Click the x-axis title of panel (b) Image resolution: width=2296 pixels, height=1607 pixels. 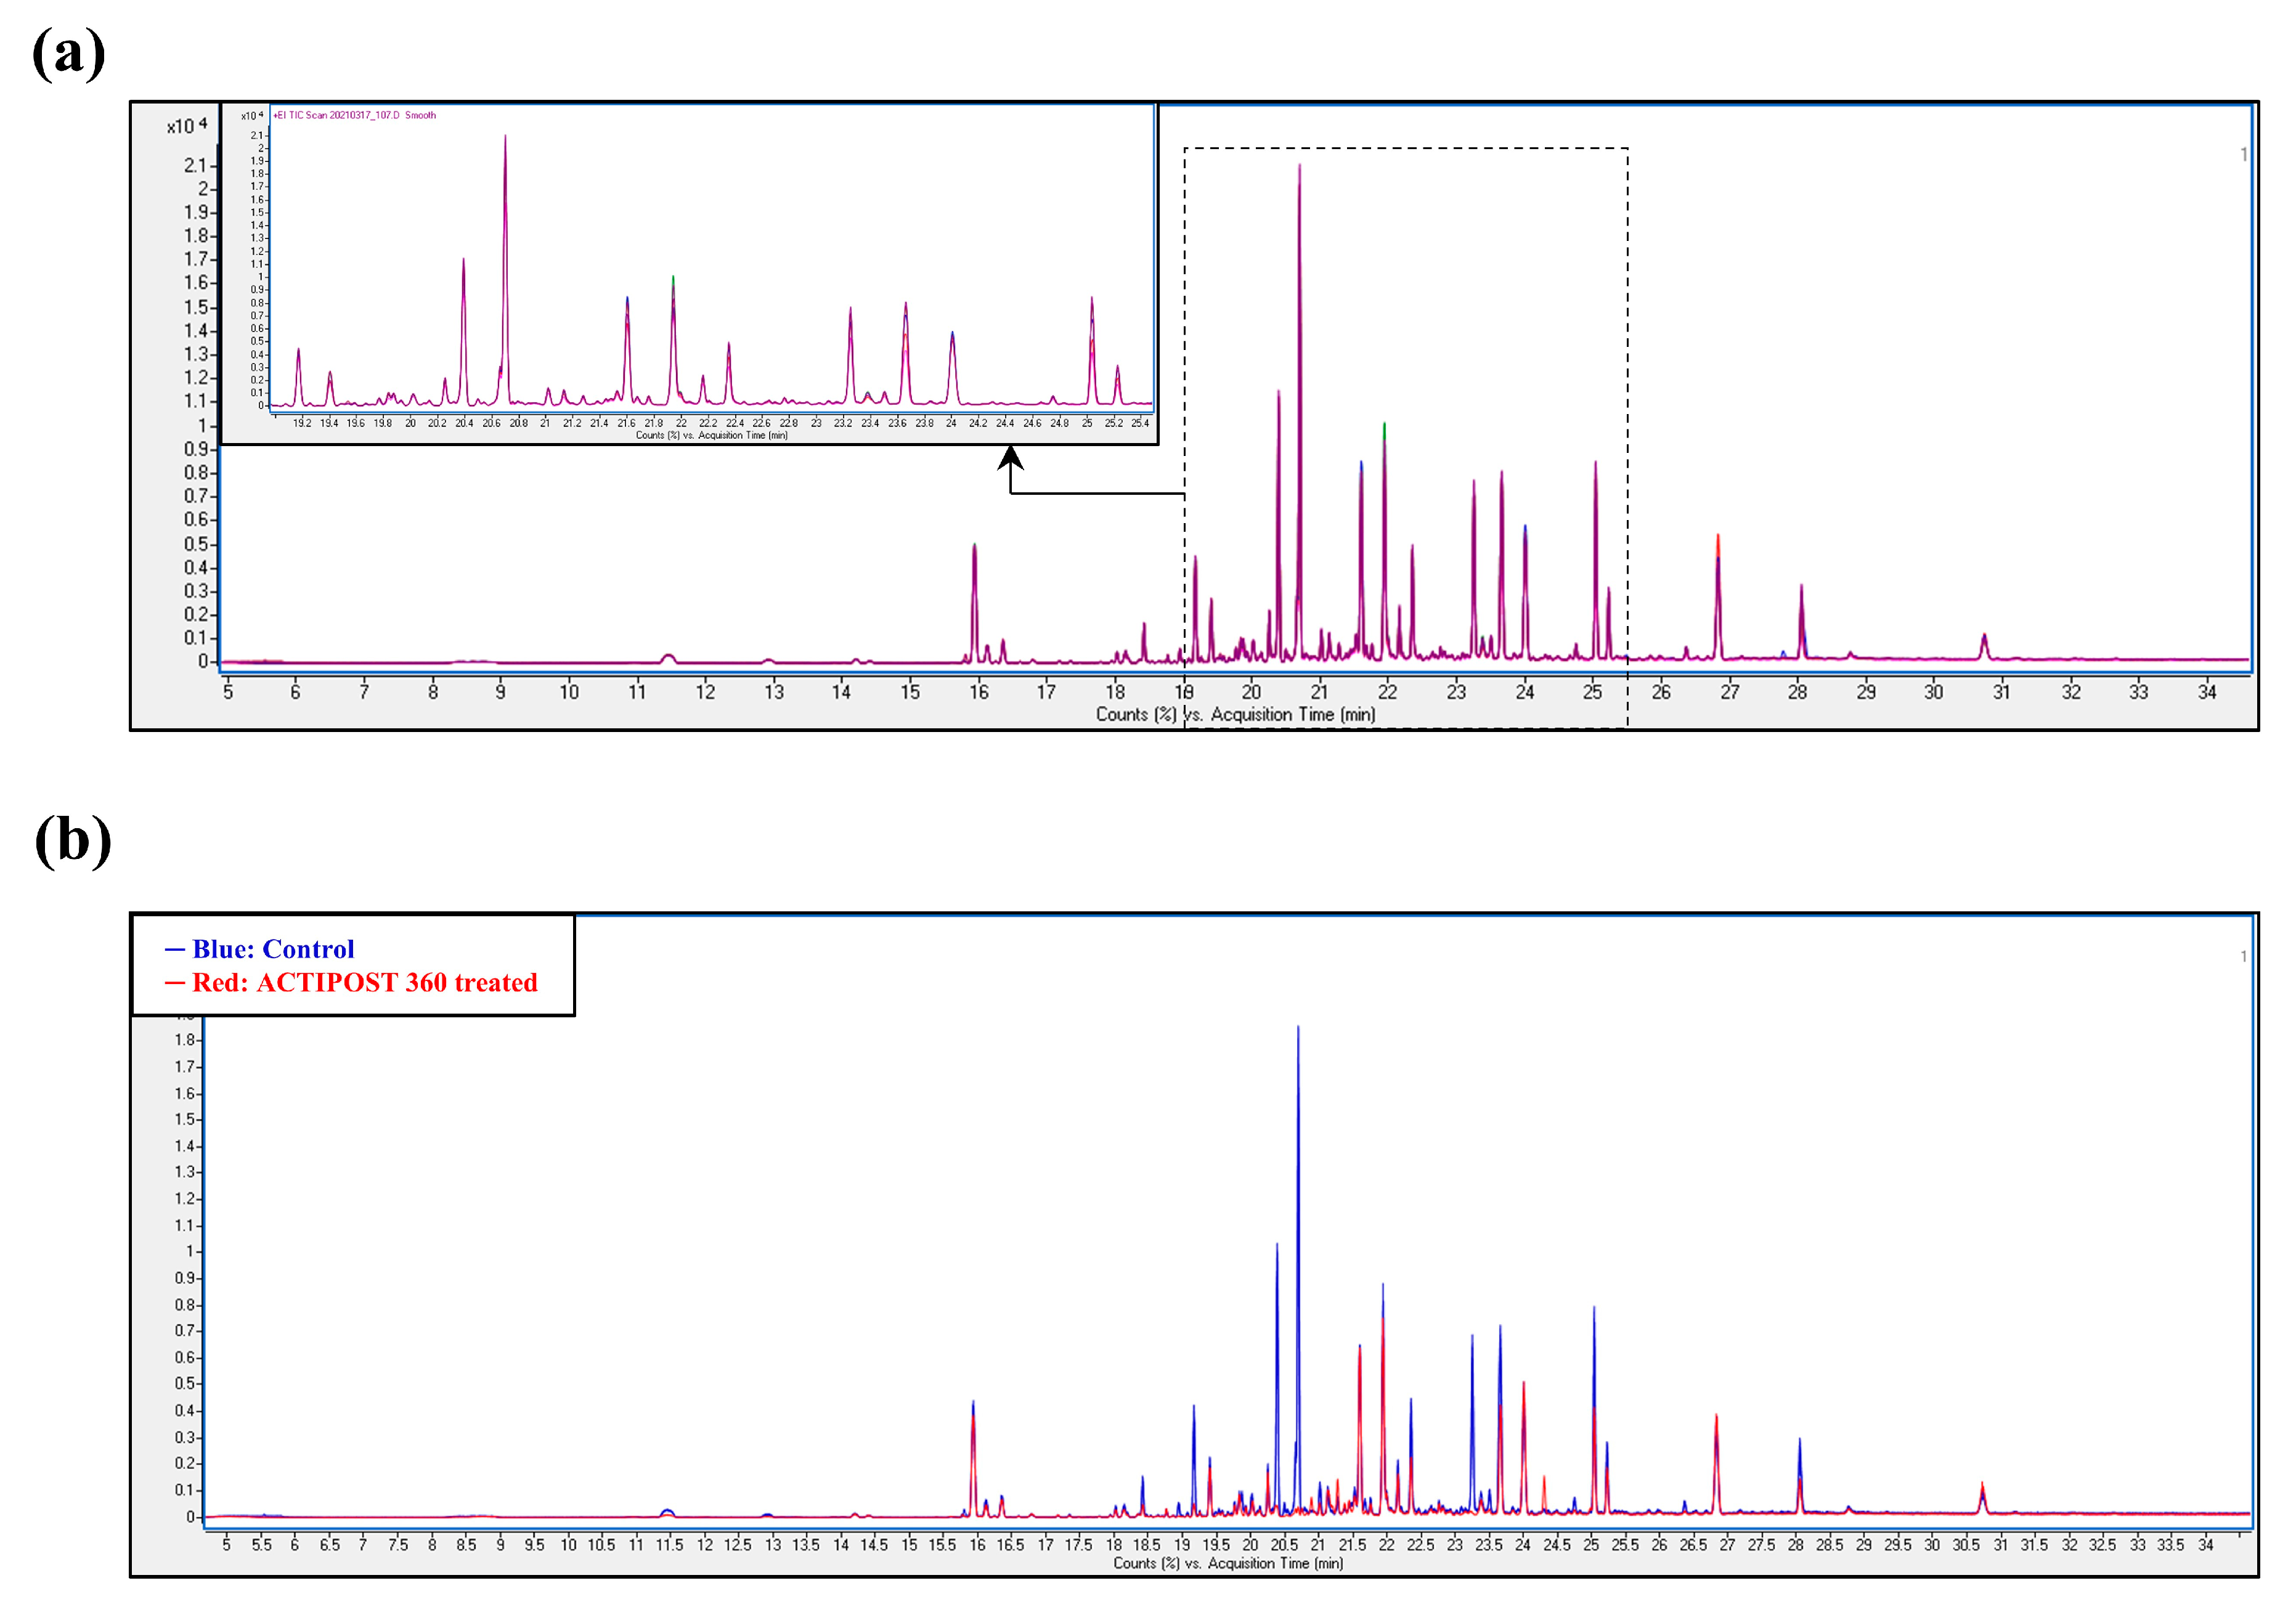pyautogui.click(x=1228, y=1563)
